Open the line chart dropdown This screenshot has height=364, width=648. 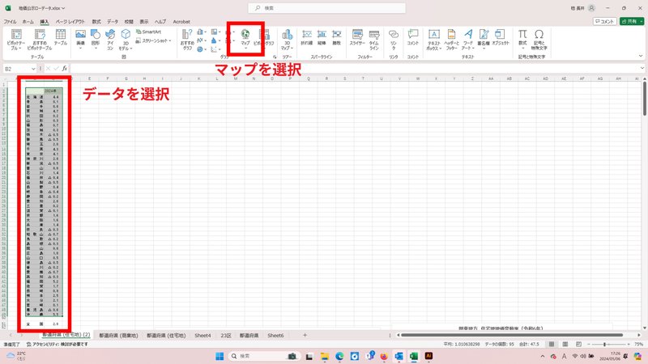click(202, 40)
